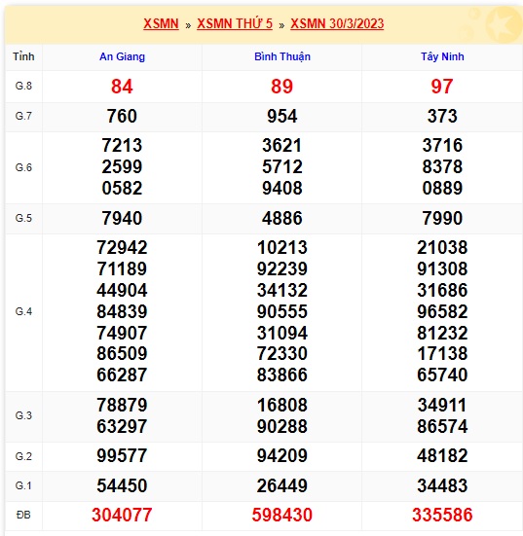Click the Tỉnh column header
Viewport: 523px width, 536px height.
coord(23,56)
